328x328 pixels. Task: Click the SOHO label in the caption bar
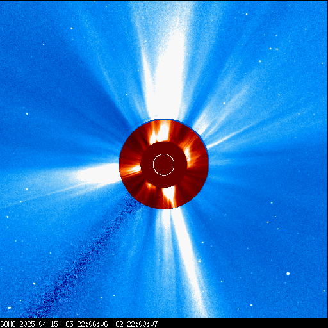pyautogui.click(x=8, y=324)
